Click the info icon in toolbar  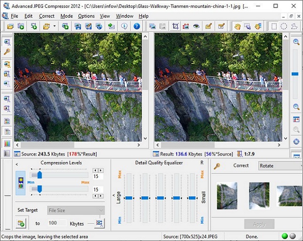(124, 26)
